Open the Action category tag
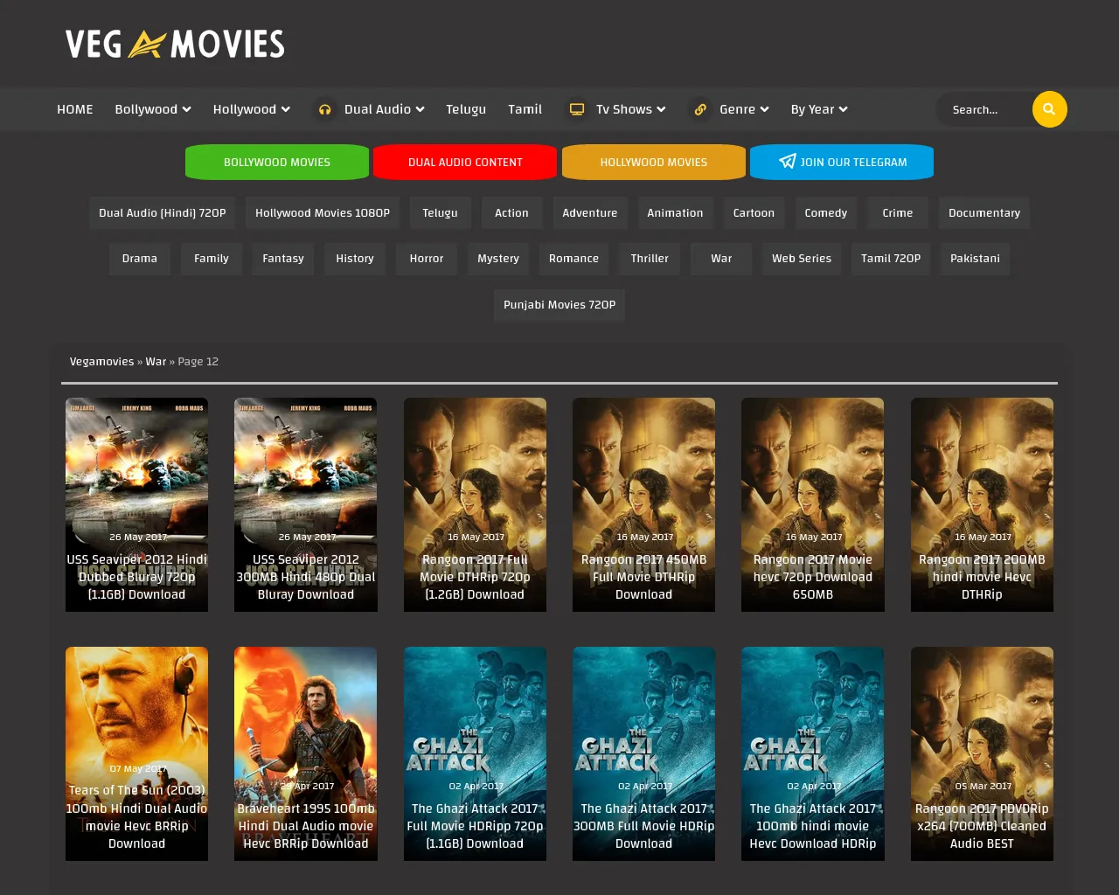1119x895 pixels. [x=511, y=212]
